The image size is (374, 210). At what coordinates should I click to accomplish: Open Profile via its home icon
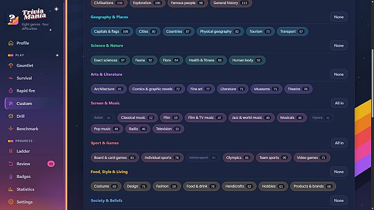tap(11, 43)
